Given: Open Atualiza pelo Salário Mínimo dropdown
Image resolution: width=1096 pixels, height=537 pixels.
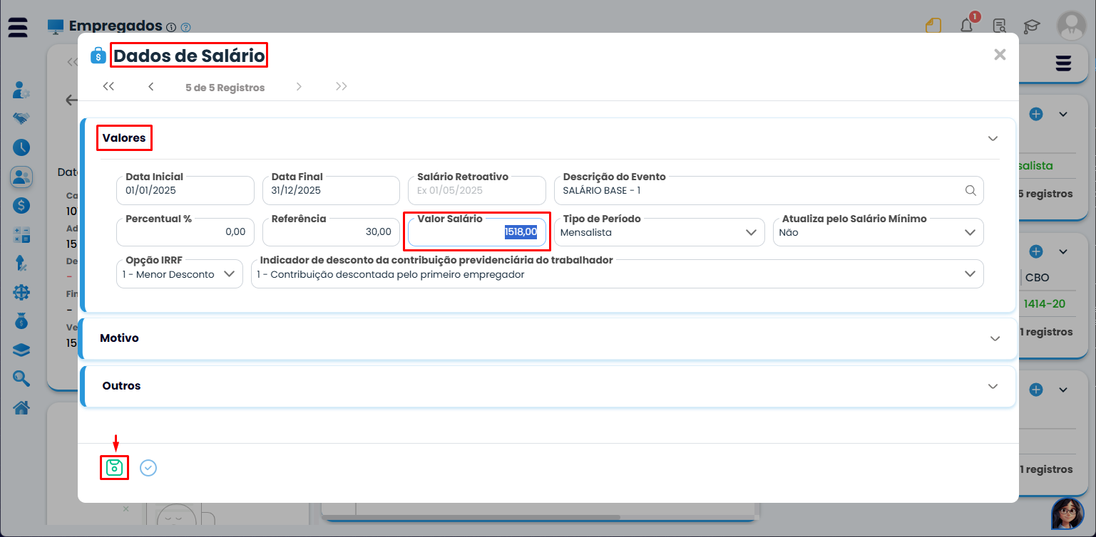Looking at the screenshot, I should pyautogui.click(x=878, y=233).
